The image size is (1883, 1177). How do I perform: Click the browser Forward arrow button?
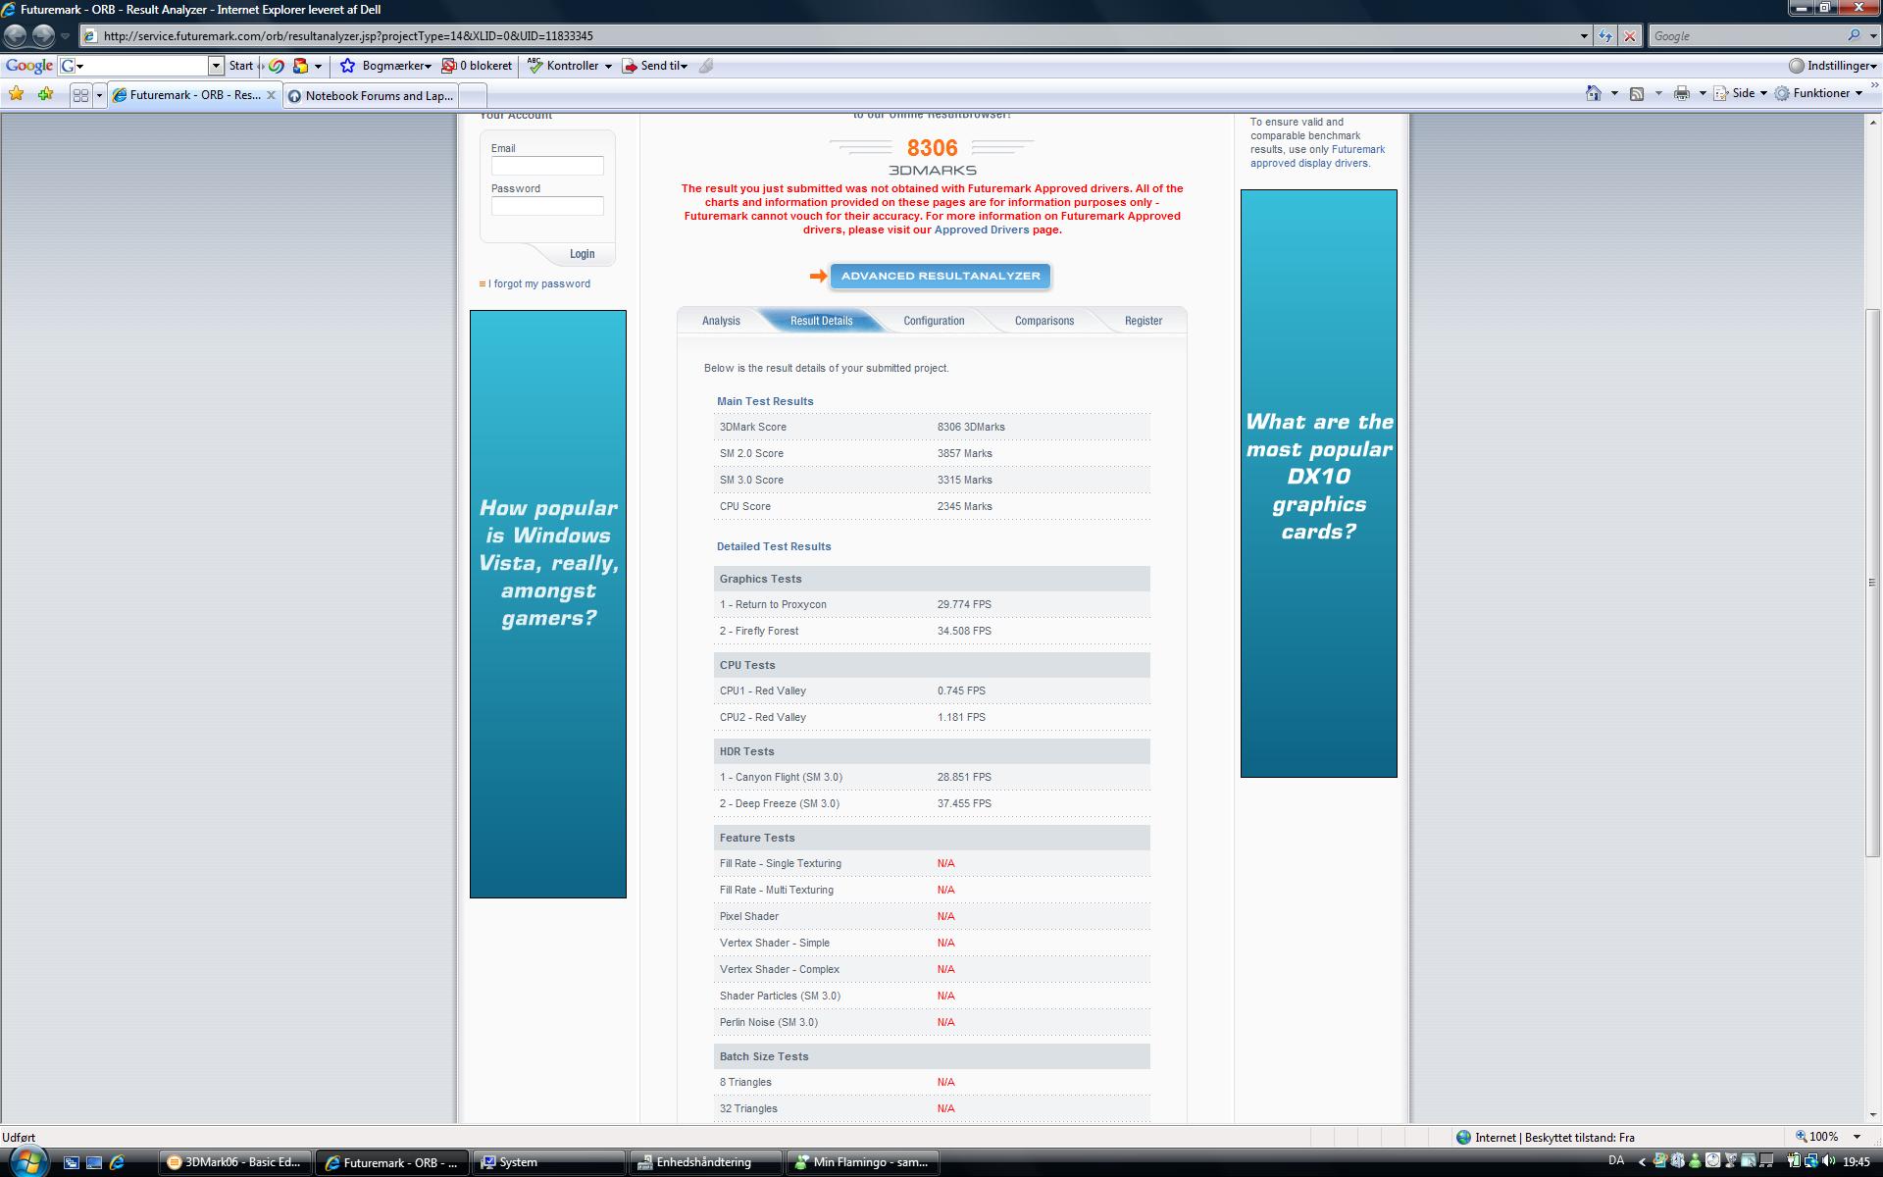pyautogui.click(x=43, y=35)
